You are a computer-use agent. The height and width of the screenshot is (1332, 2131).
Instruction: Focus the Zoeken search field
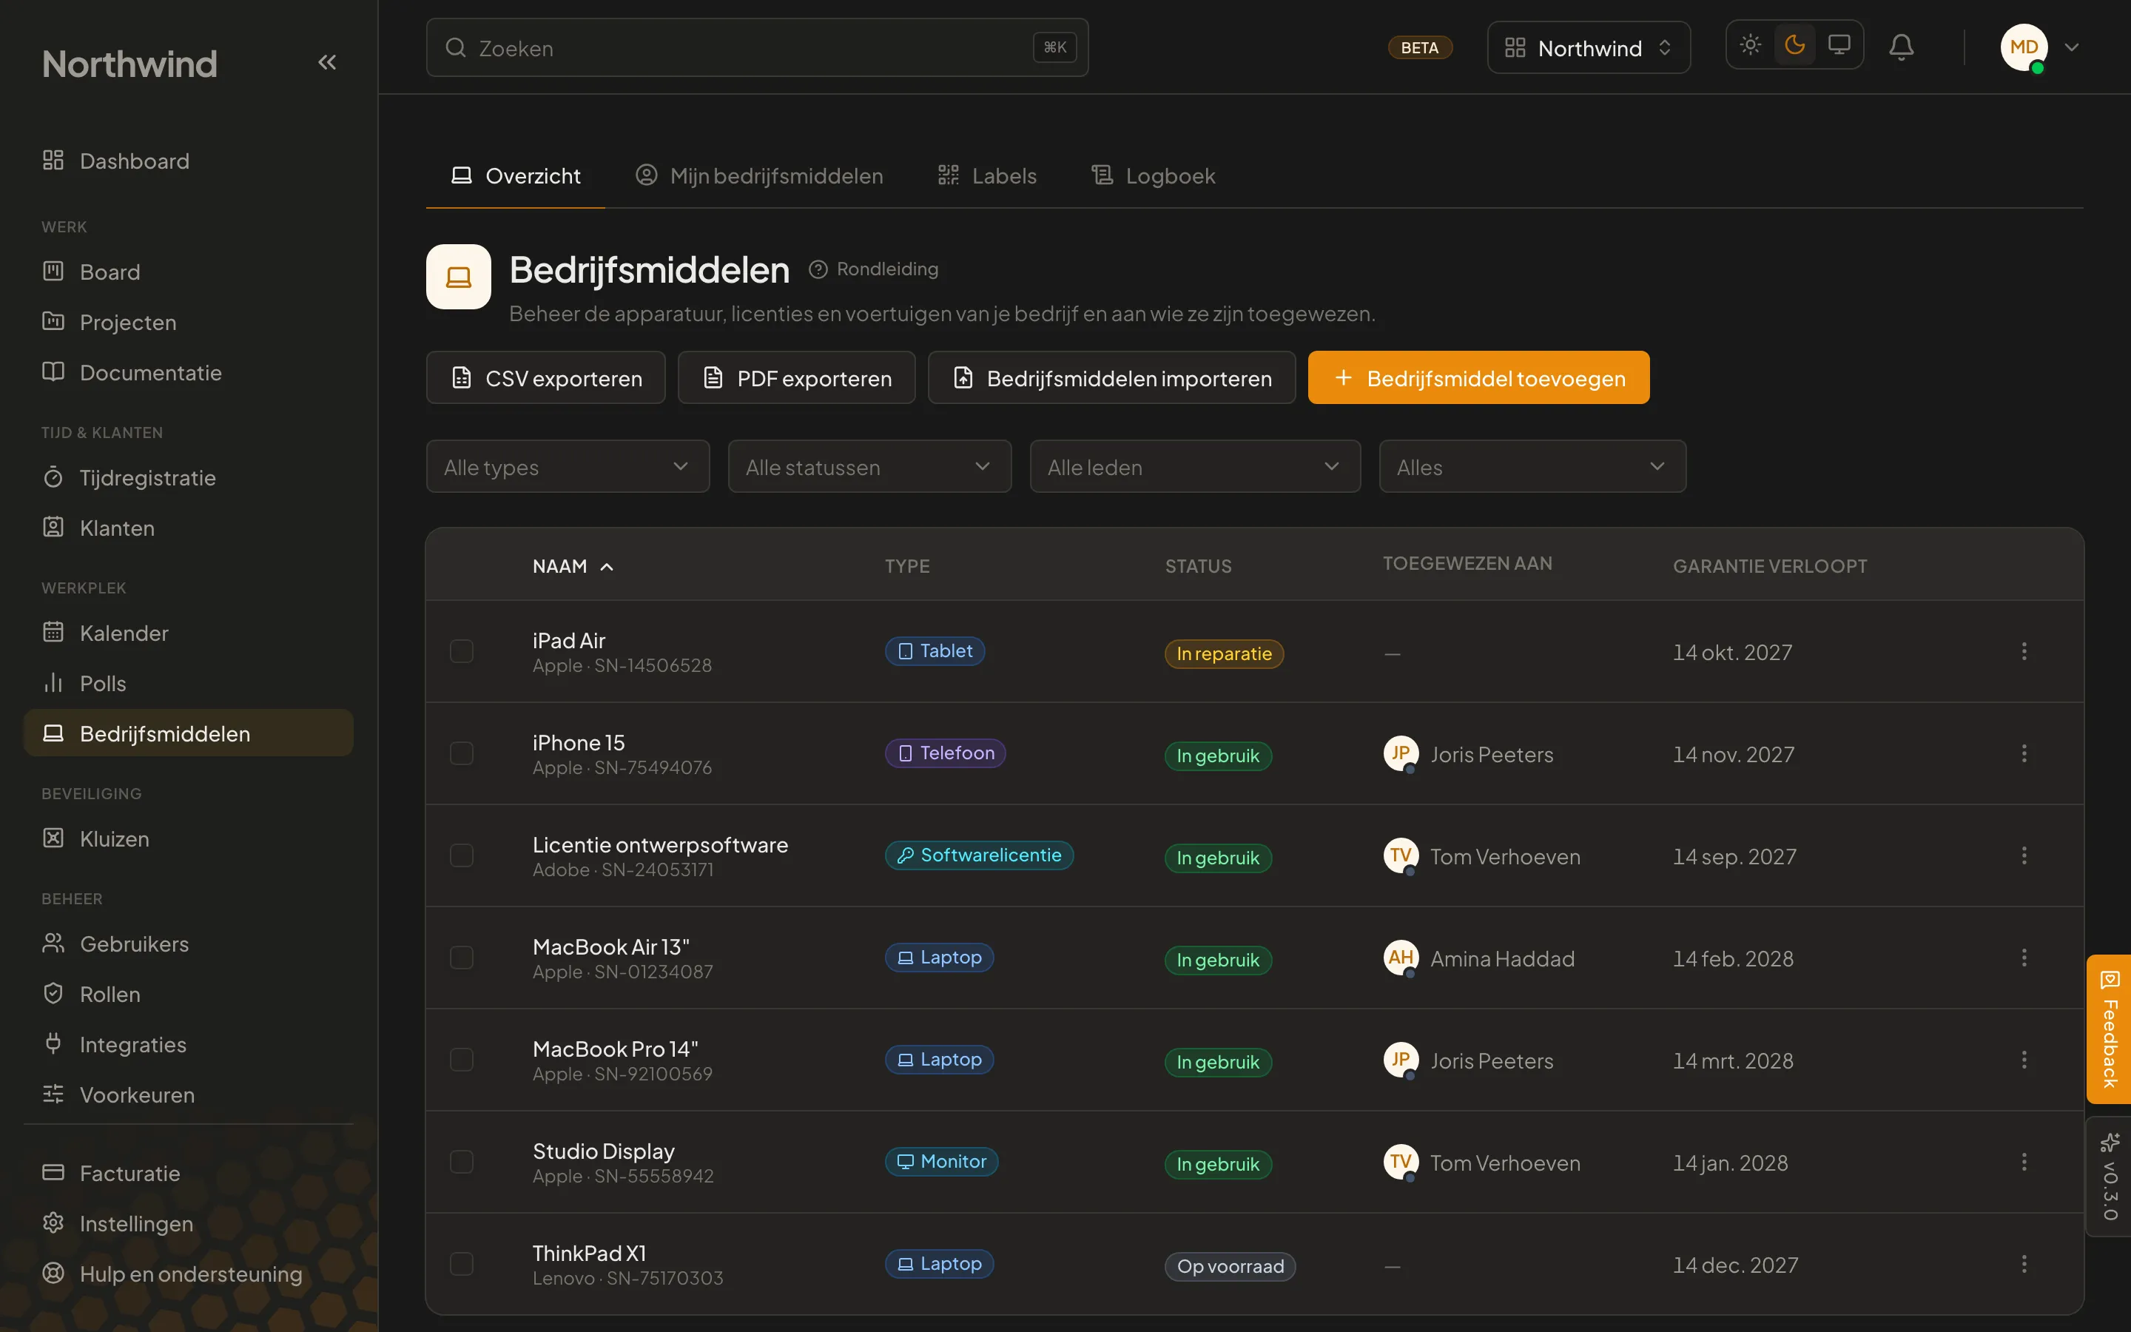pos(757,47)
